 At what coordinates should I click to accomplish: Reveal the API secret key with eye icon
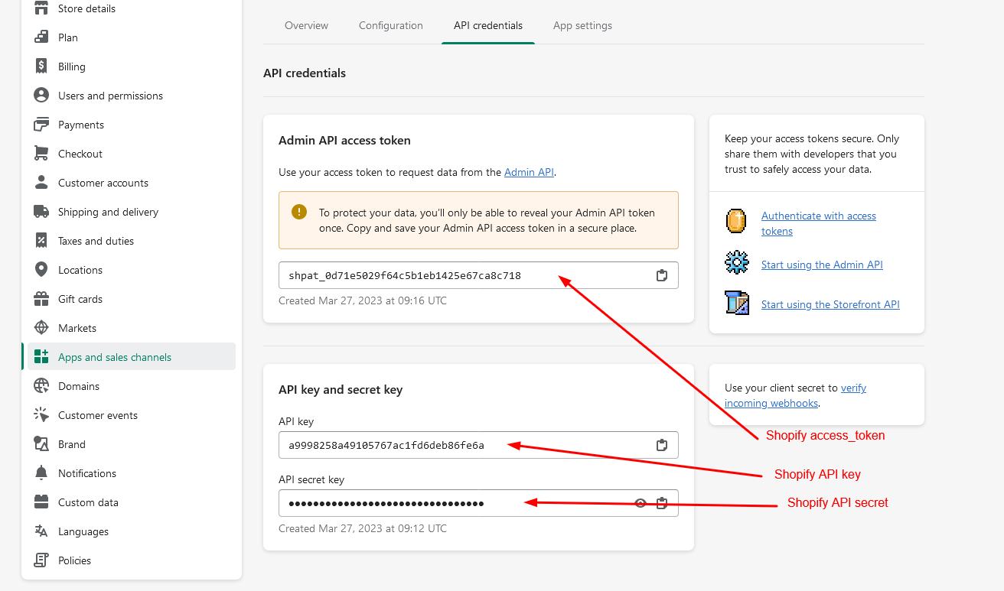(x=641, y=503)
